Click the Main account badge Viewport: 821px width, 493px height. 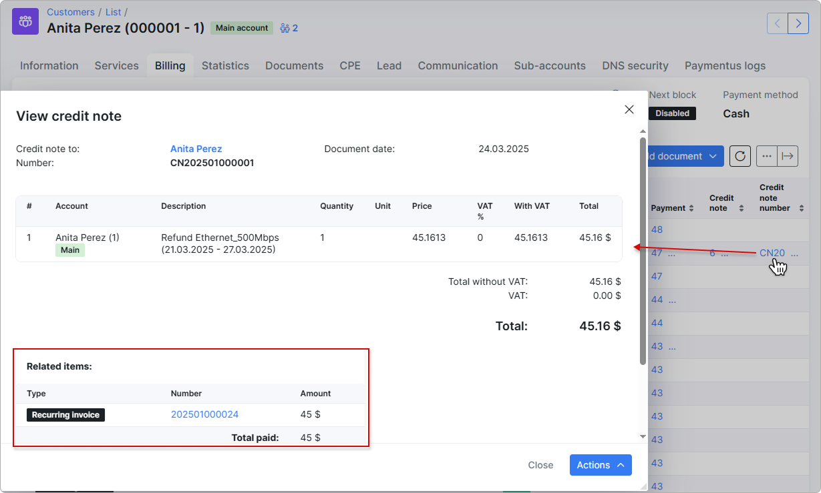click(x=242, y=28)
